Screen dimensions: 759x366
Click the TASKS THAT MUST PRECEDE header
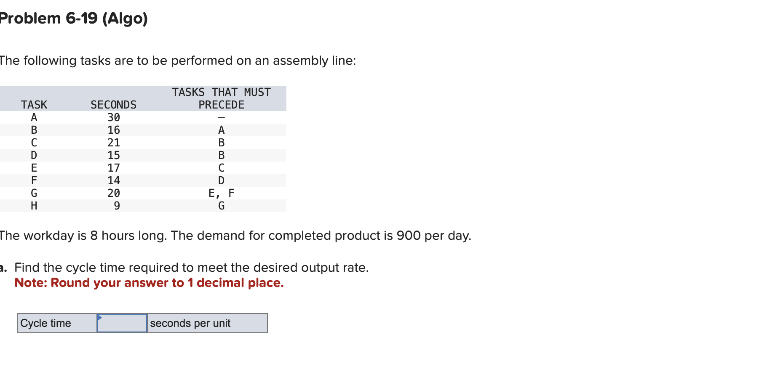tap(221, 98)
